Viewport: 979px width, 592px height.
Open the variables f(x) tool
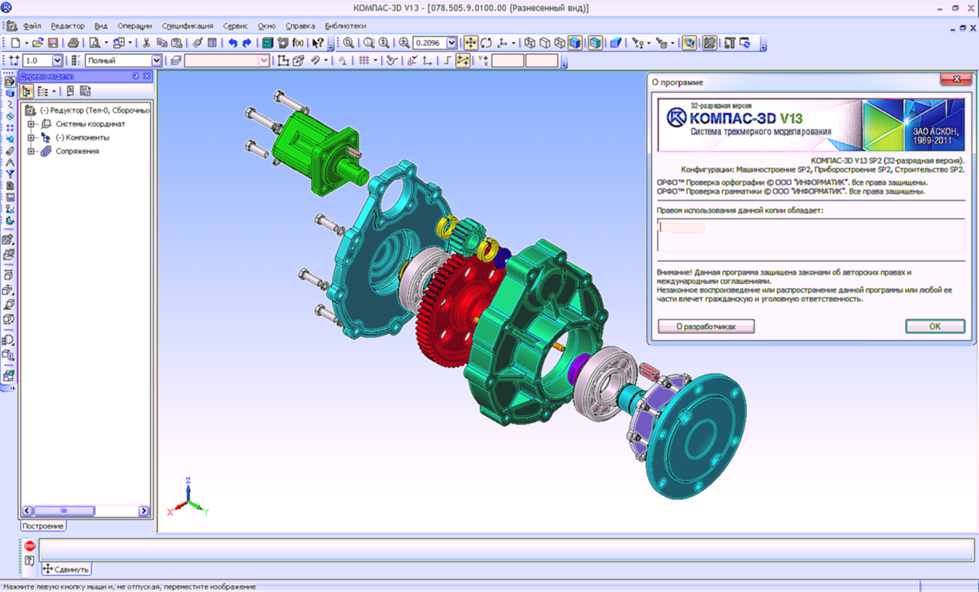pyautogui.click(x=298, y=43)
